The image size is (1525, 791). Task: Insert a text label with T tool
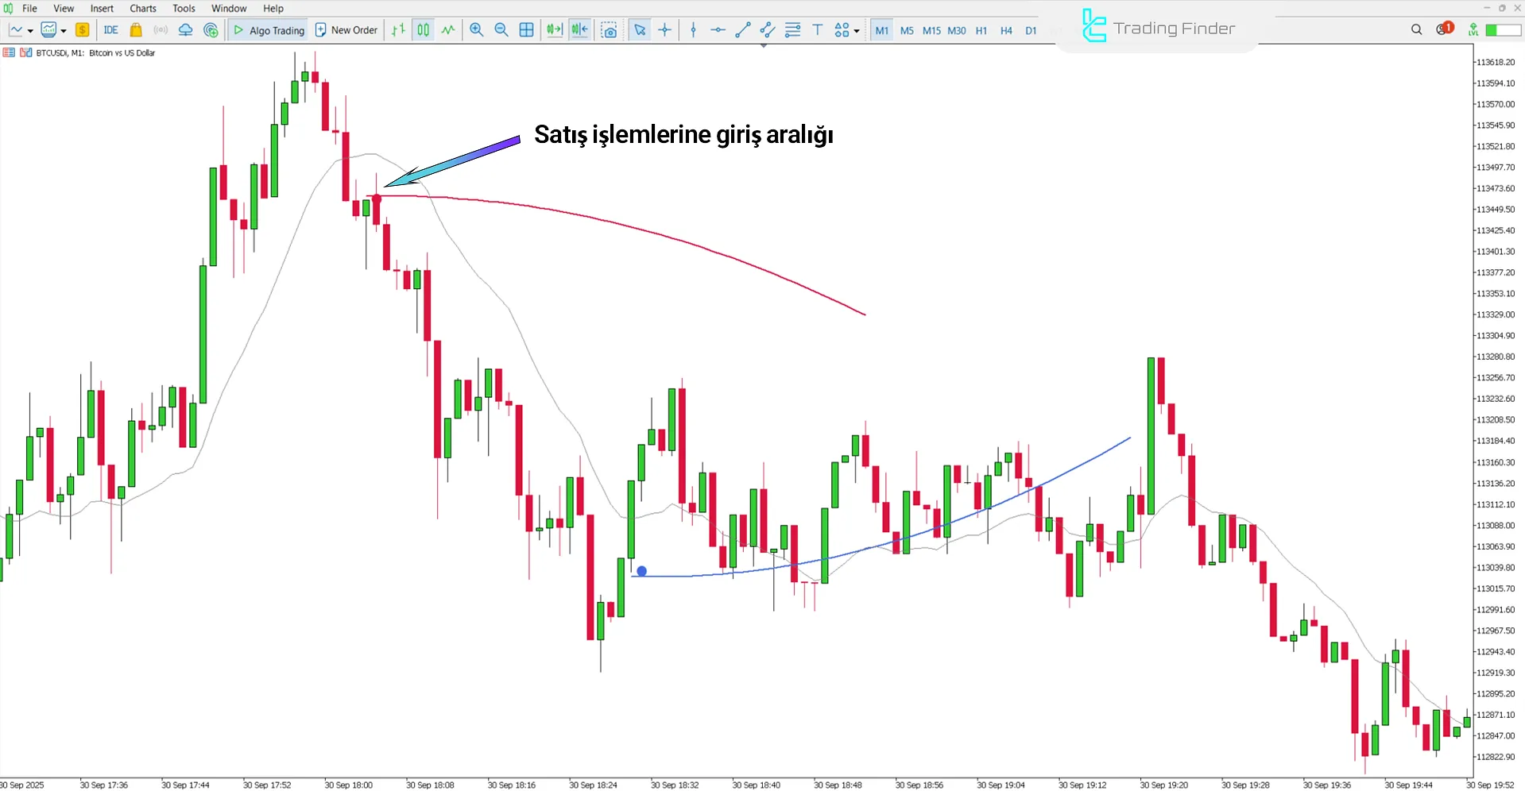[817, 30]
